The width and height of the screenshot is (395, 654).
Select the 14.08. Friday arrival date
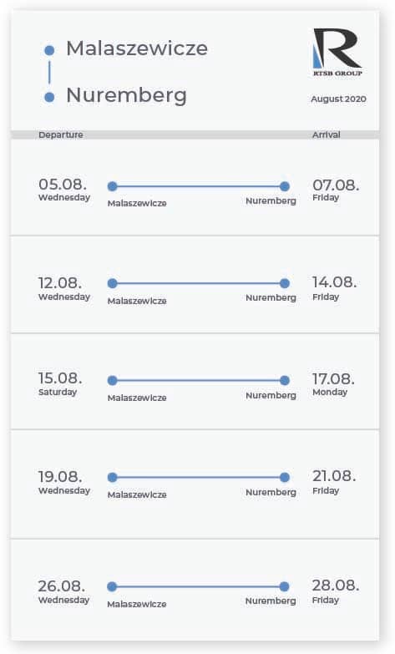[x=335, y=288]
